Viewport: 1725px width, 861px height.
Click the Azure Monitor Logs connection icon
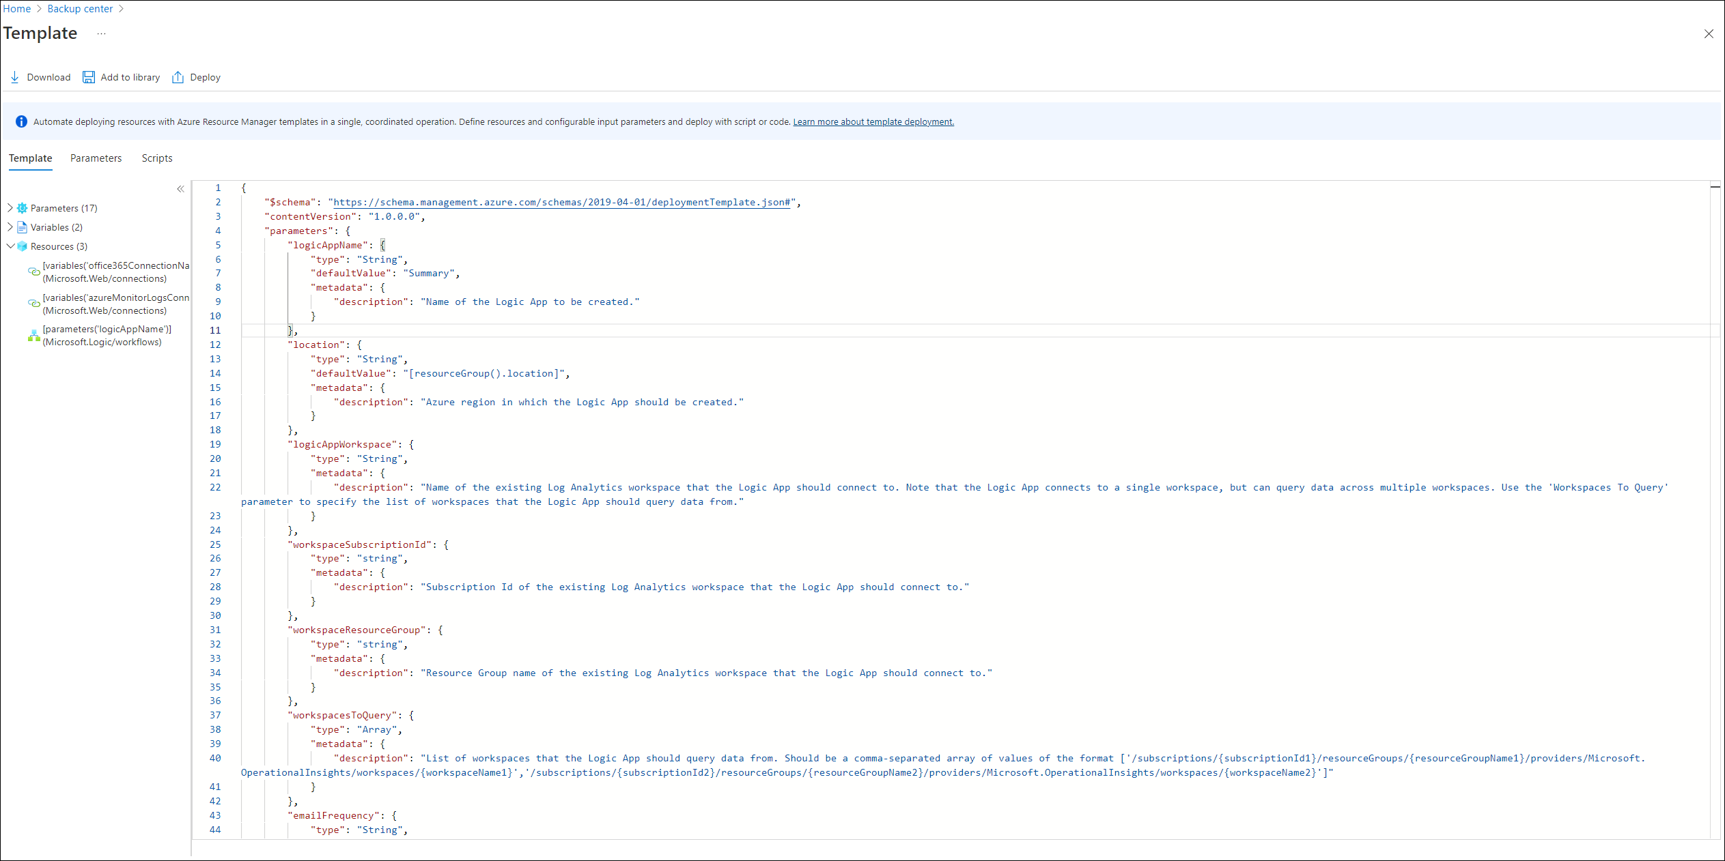click(31, 304)
